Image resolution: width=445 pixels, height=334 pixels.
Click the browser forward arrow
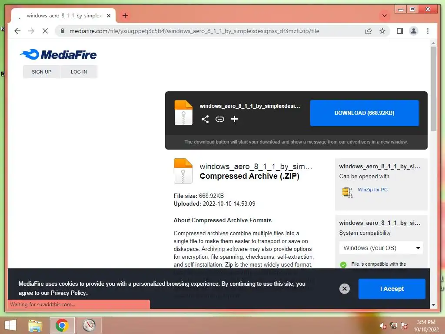coord(31,31)
